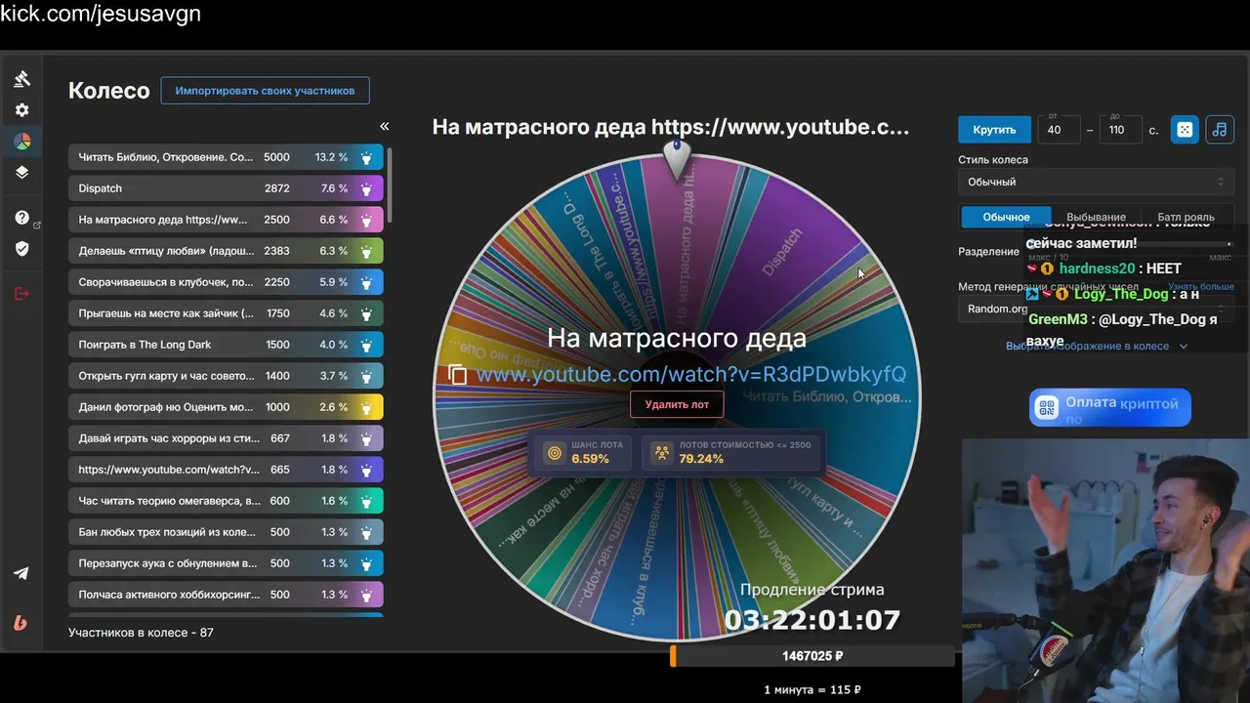Image resolution: width=1250 pixels, height=703 pixels.
Task: Click the 'Участников в колесе - 87' text
Action: [141, 633]
